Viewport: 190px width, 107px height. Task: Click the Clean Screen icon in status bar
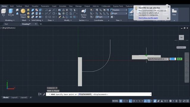click(184, 101)
